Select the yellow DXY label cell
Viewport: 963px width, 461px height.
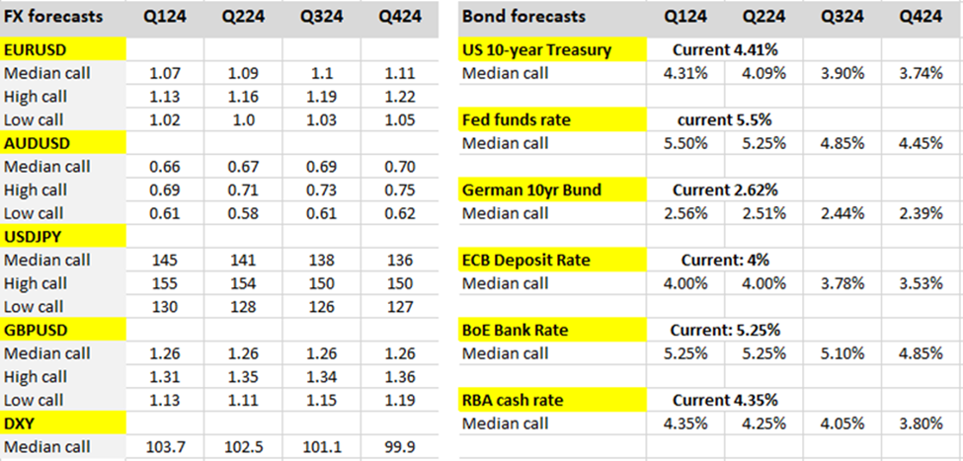pos(63,423)
